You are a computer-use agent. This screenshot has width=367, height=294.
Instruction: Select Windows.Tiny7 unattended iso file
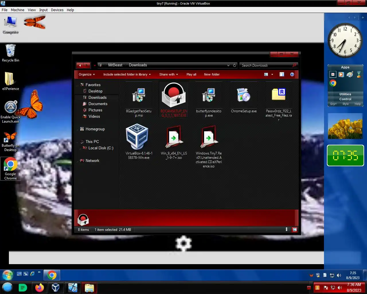(209, 146)
